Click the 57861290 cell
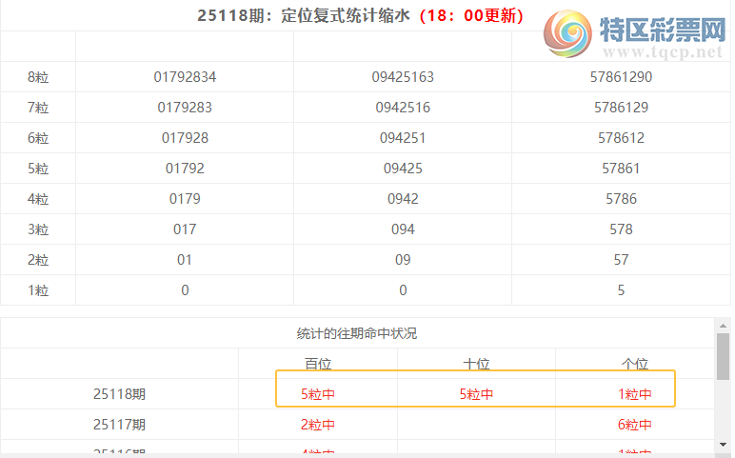735x458 pixels. (621, 77)
